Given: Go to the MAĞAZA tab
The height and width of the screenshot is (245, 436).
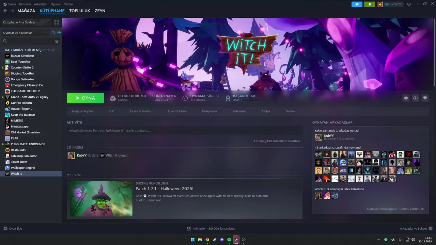Looking at the screenshot, I should (x=26, y=11).
